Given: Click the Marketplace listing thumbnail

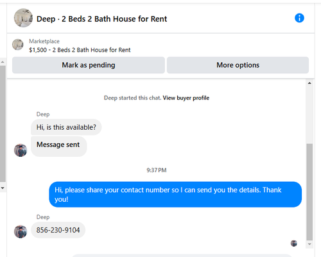Looking at the screenshot, I should click(18, 44).
